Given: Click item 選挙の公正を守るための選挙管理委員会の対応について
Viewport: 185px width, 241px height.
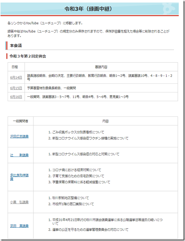Looking at the screenshot, I should pyautogui.click(x=90, y=230).
